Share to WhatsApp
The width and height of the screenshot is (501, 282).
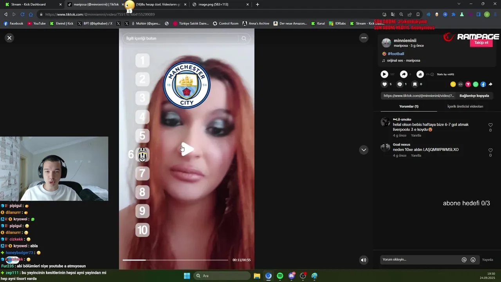click(x=476, y=84)
